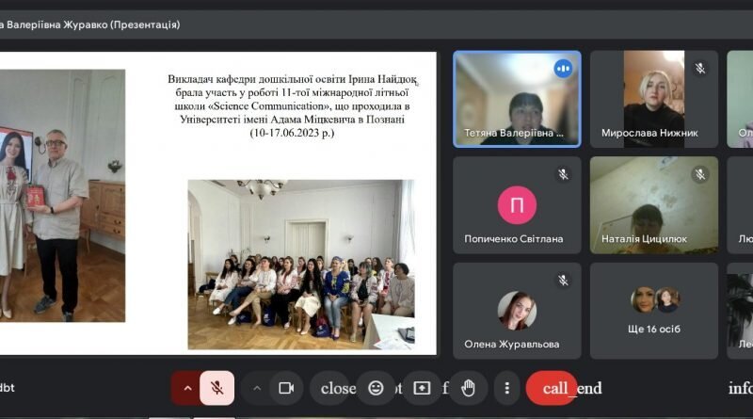Screen dimensions: 753x419
Task: Click Попиченко Світлана avatar tile
Action: (x=517, y=204)
